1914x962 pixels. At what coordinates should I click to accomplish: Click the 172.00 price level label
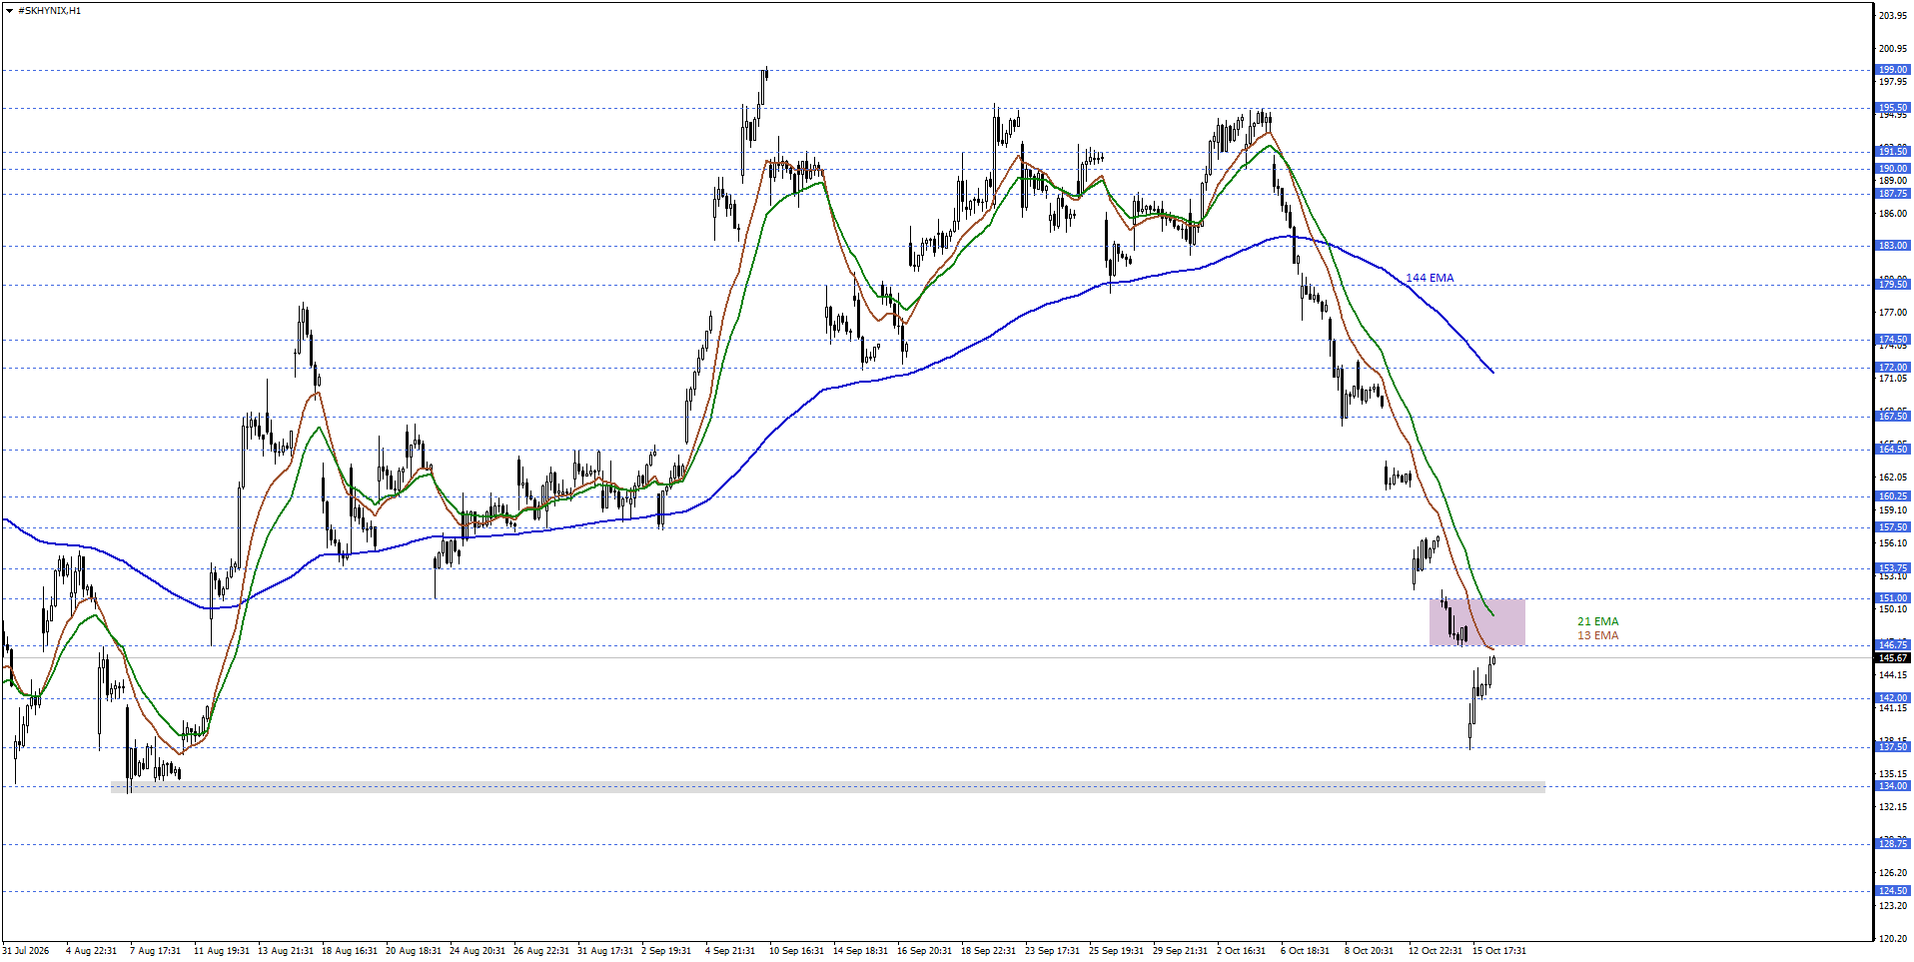point(1892,368)
